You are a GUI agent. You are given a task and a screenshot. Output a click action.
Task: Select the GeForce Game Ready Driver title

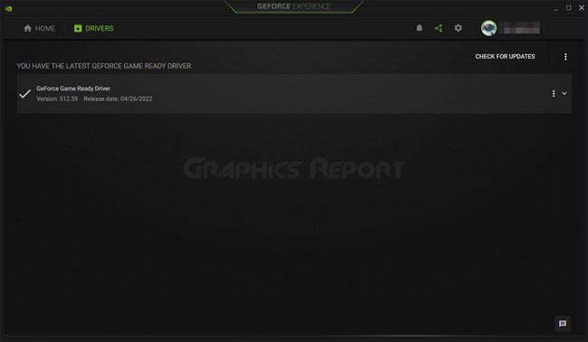tap(73, 88)
